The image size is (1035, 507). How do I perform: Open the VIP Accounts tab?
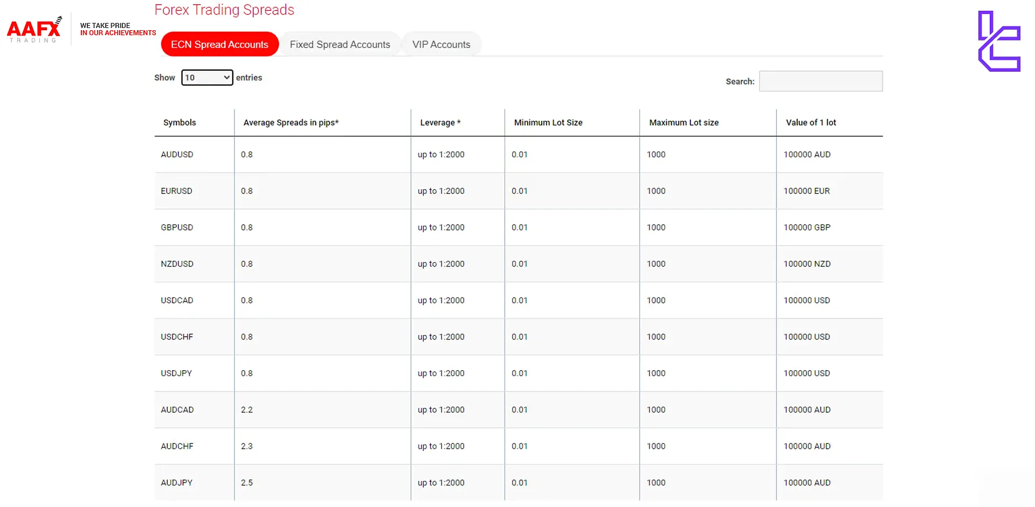coord(441,44)
